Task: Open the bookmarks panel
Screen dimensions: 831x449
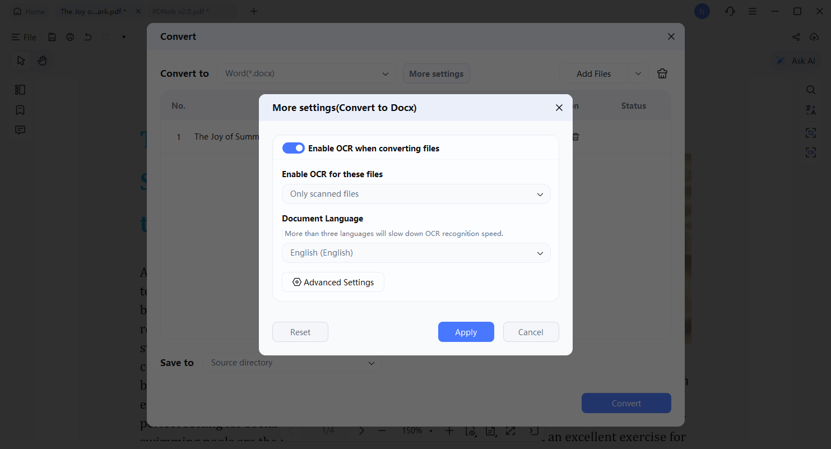Action: coord(20,110)
